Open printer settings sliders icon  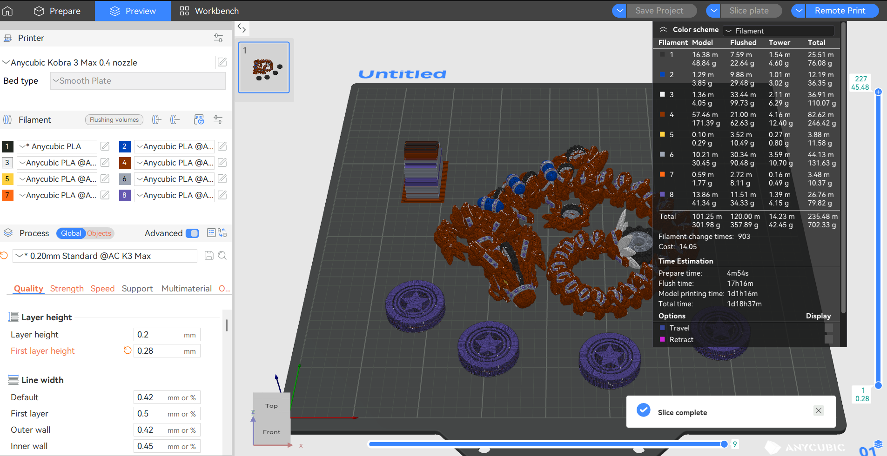click(x=218, y=38)
